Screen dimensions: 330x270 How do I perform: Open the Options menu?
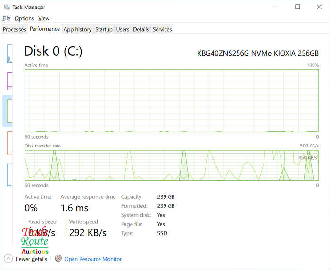pos(24,18)
